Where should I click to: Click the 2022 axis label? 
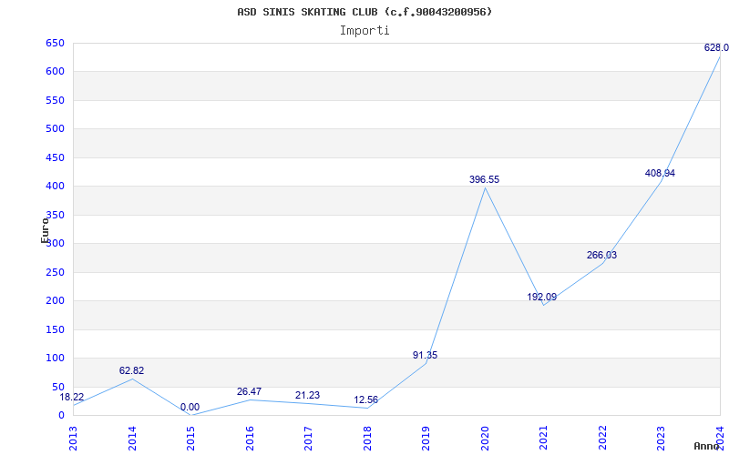[602, 439]
